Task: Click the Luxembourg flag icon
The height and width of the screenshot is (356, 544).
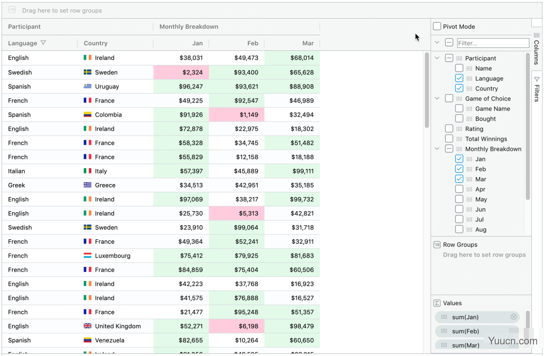Action: pyautogui.click(x=88, y=255)
